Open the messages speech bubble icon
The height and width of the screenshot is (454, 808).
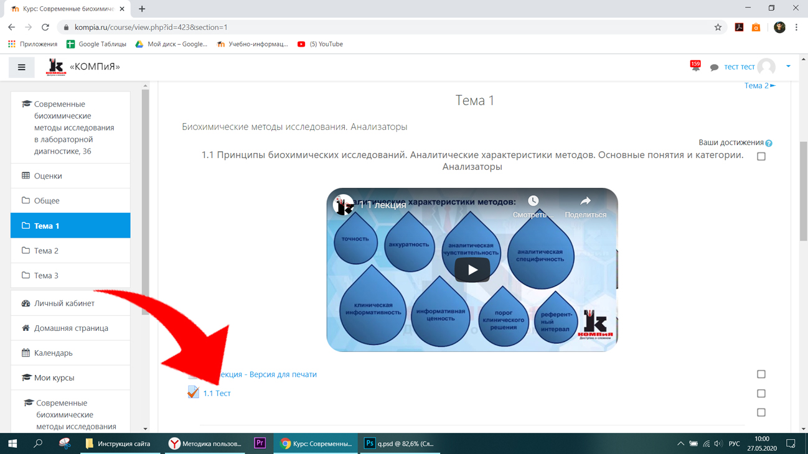point(714,67)
